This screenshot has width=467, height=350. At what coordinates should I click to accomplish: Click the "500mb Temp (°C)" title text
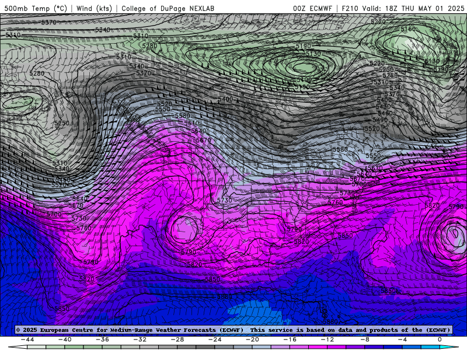coord(36,8)
